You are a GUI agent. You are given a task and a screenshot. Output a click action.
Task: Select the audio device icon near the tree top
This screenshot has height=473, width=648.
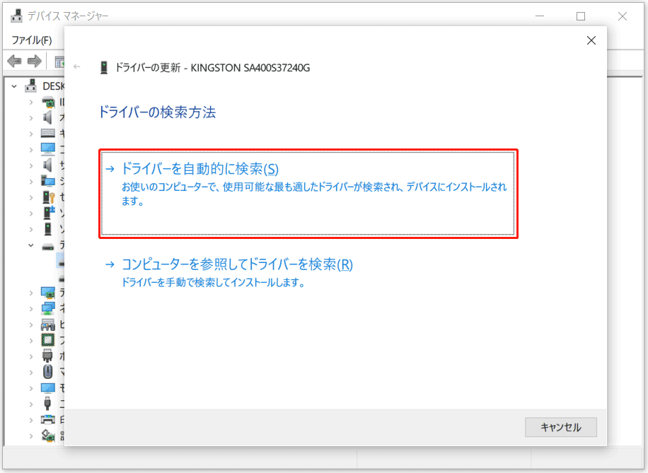tap(48, 117)
